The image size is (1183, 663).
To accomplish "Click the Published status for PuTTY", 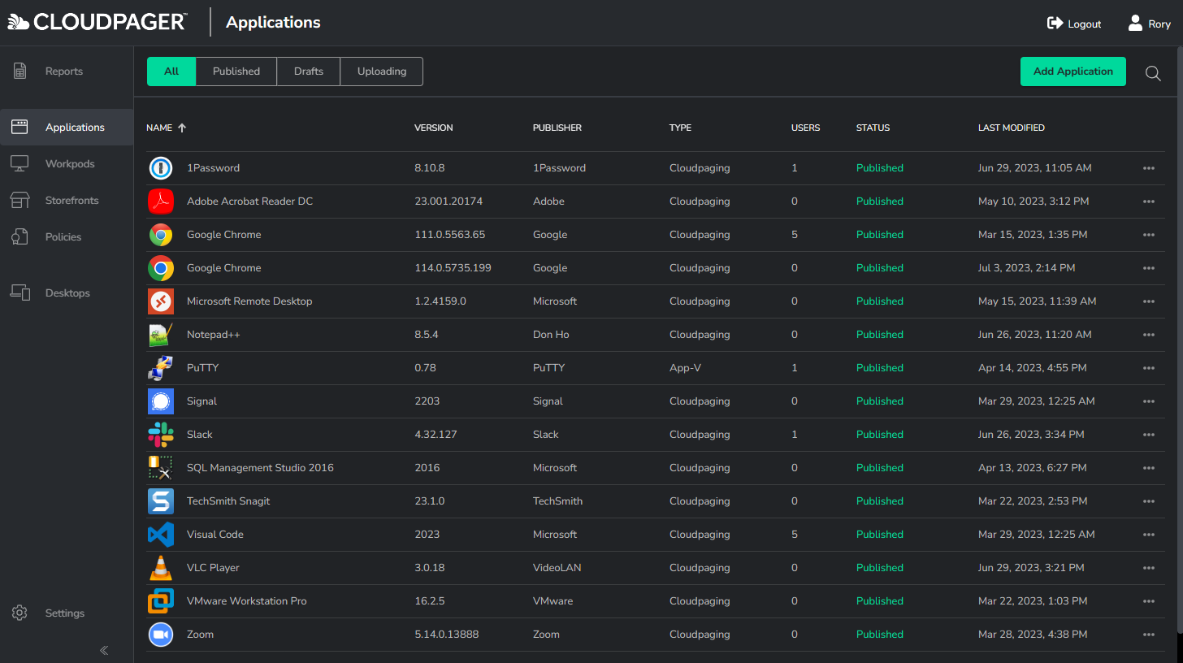I will tap(880, 368).
